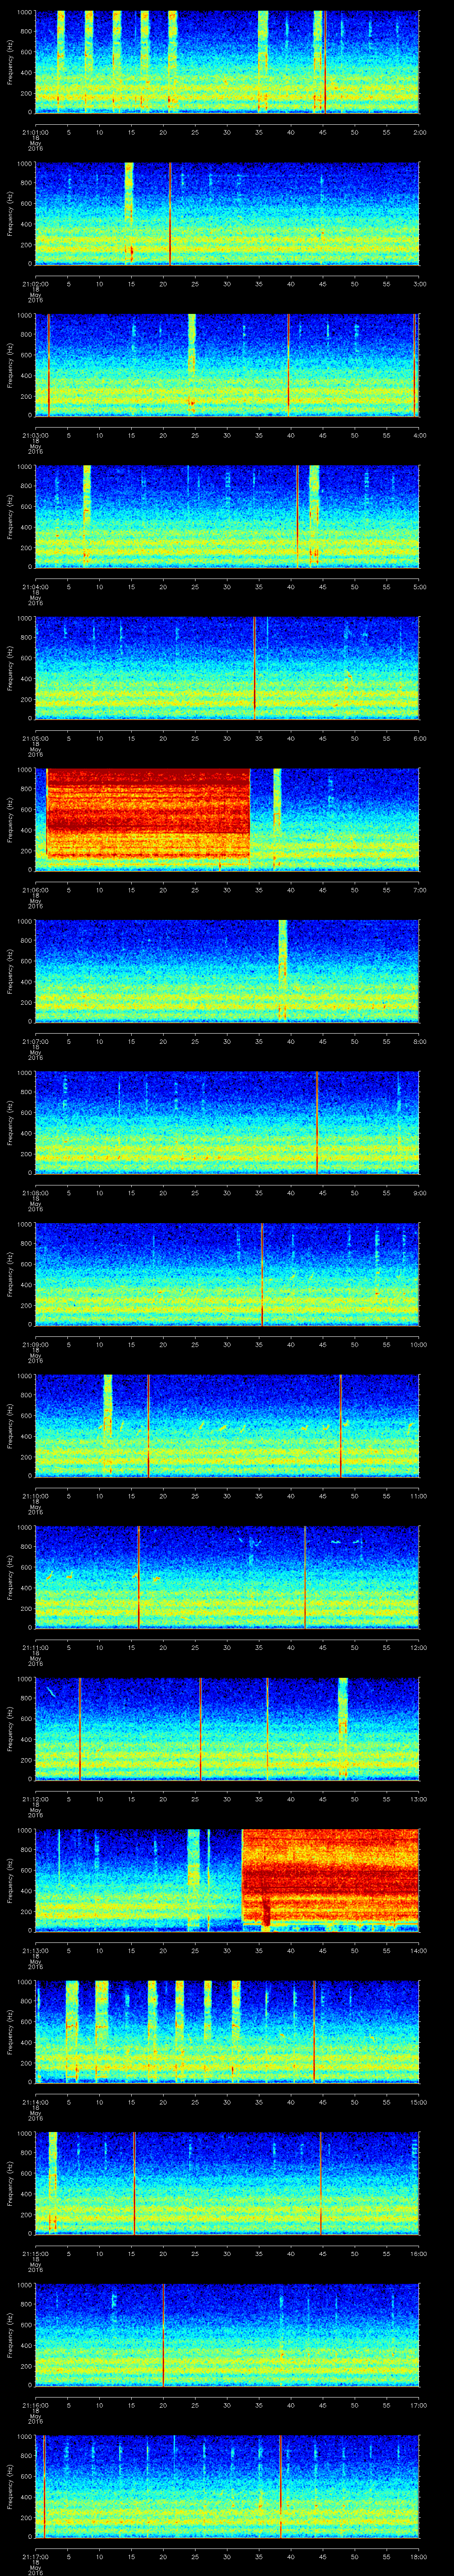The image size is (454, 2576).
Task: Click the spectrogram panel starting at 21:05:00
Action: click(x=227, y=669)
